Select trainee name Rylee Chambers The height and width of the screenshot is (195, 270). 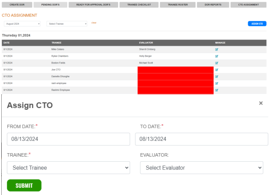(x=60, y=56)
